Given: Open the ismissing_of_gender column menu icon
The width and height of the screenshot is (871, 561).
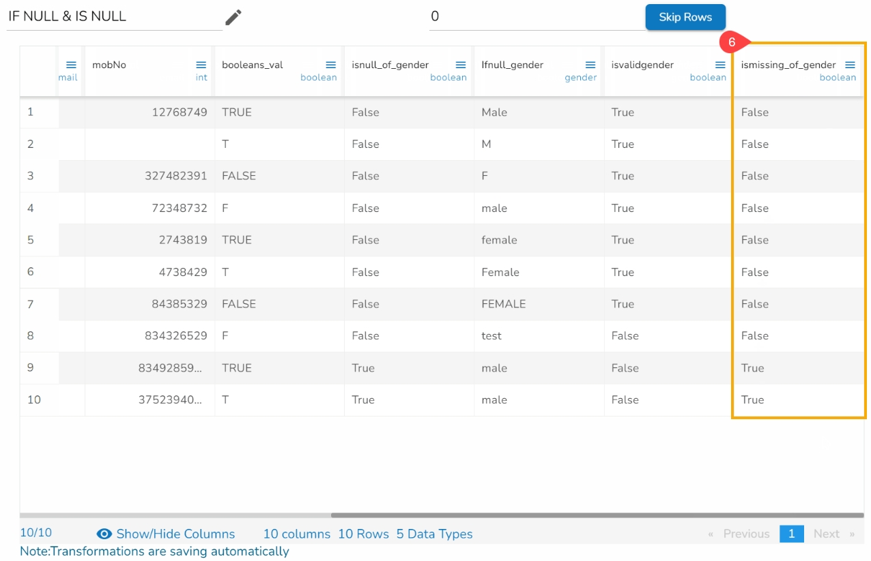Looking at the screenshot, I should pyautogui.click(x=850, y=65).
